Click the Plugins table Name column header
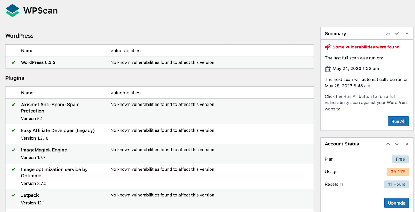Viewport: 415px width, 212px height. (27, 93)
